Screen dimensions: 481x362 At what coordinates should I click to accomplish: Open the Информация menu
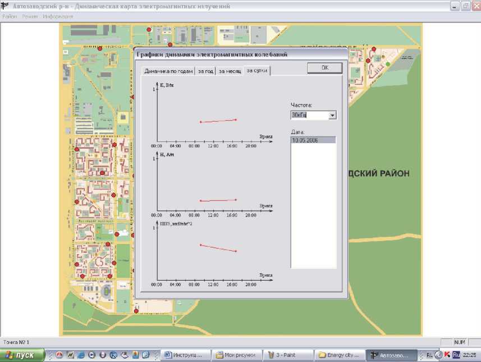(x=58, y=17)
